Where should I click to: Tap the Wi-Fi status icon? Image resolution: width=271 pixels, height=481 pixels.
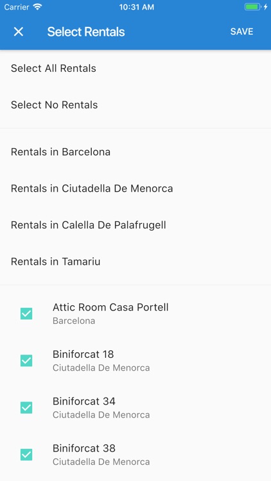coord(37,7)
